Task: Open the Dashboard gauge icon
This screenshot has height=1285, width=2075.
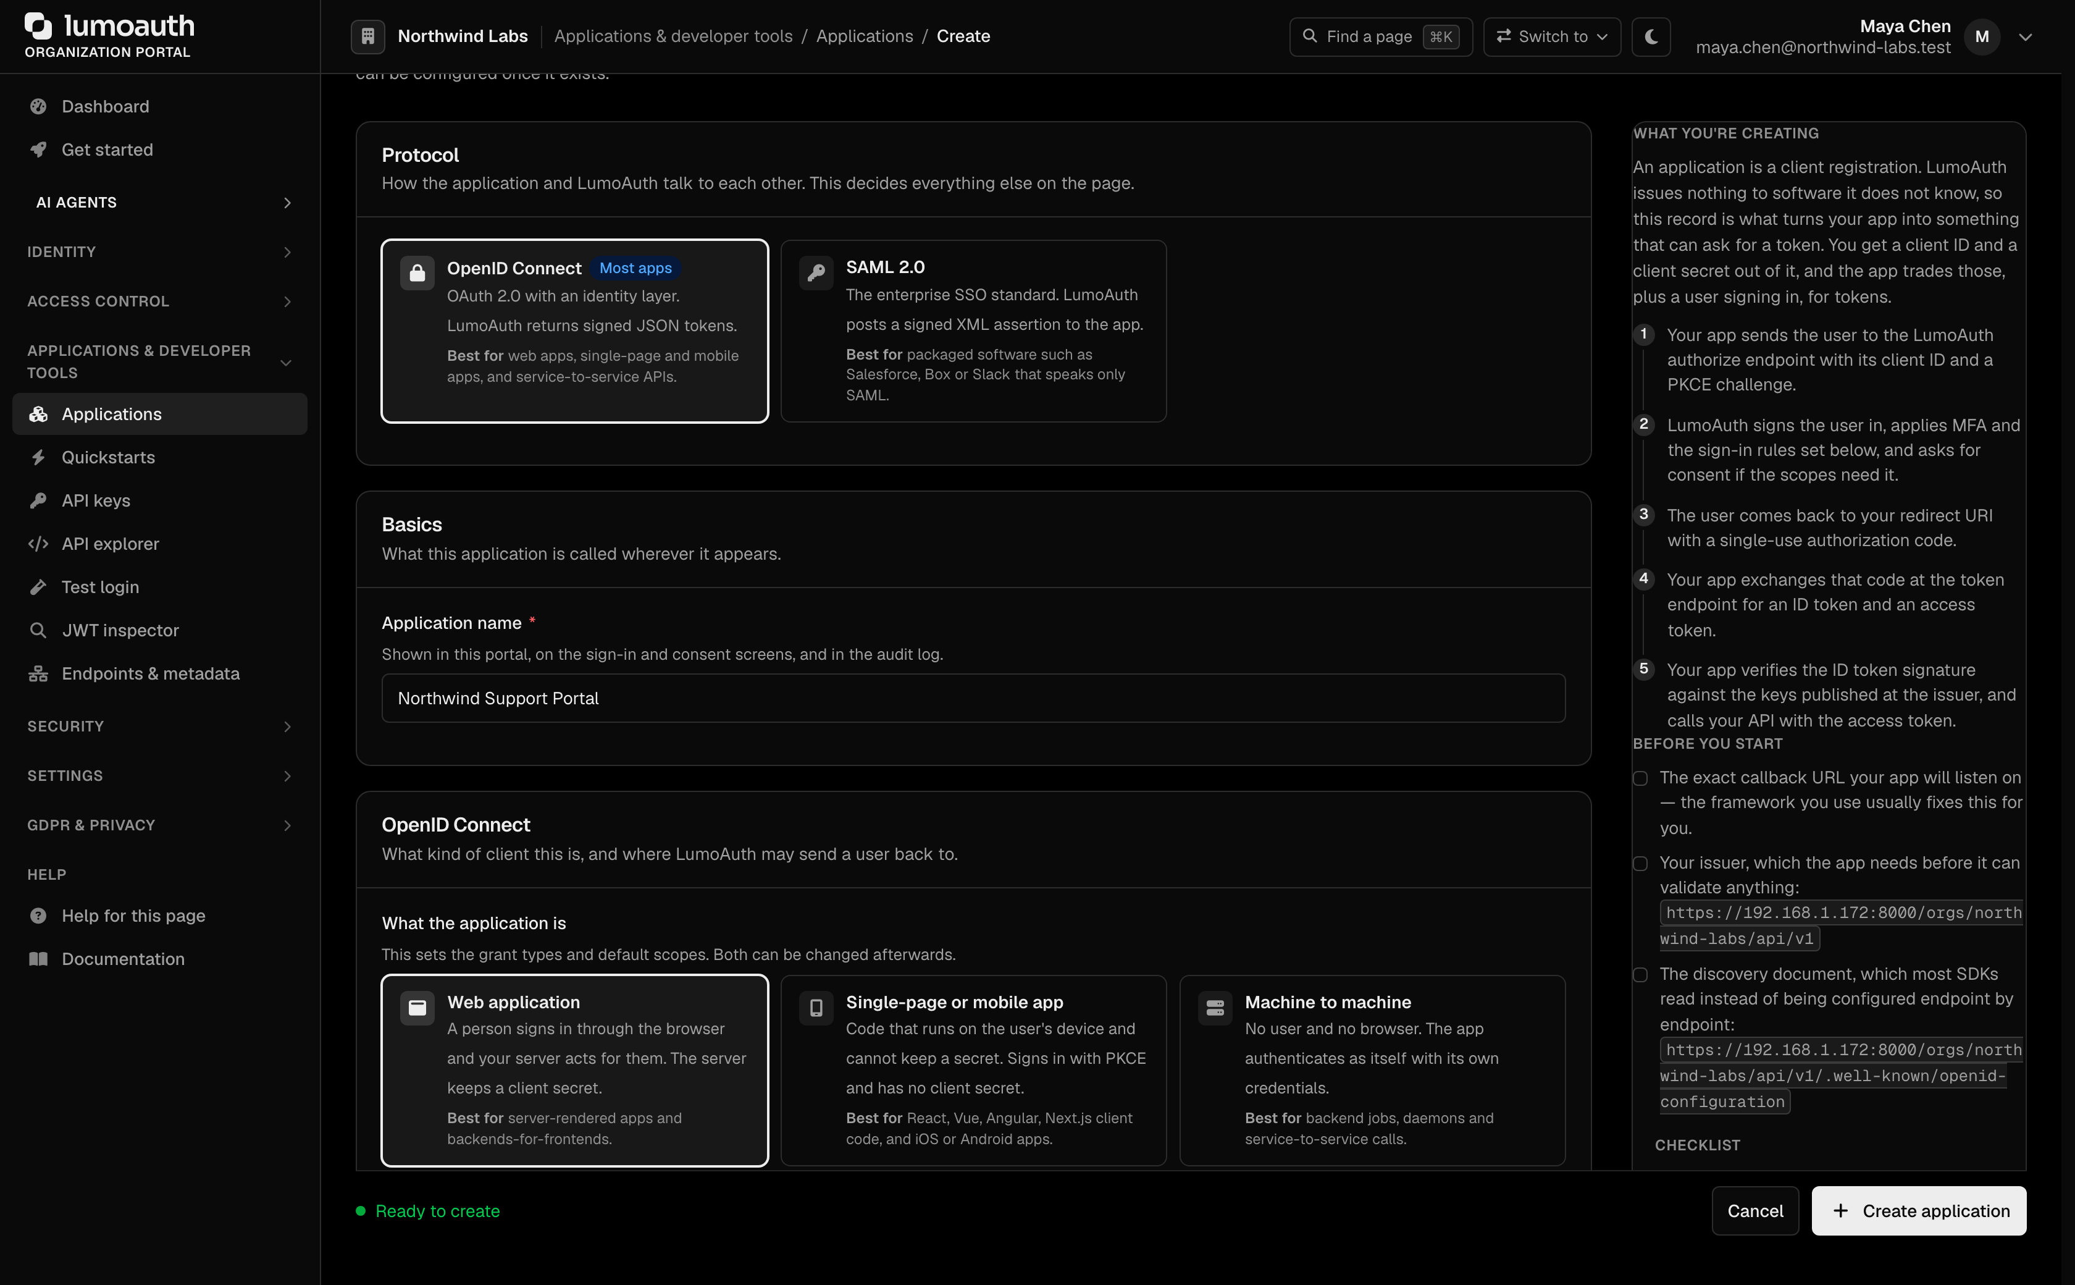Action: click(x=38, y=106)
